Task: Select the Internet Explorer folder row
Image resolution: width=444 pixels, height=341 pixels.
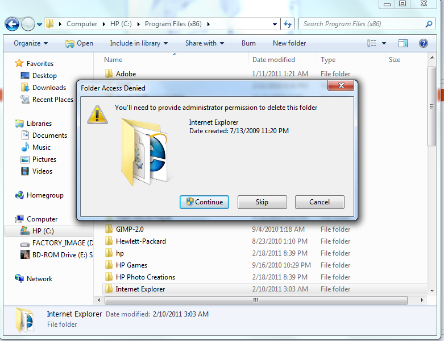Action: coord(264,289)
